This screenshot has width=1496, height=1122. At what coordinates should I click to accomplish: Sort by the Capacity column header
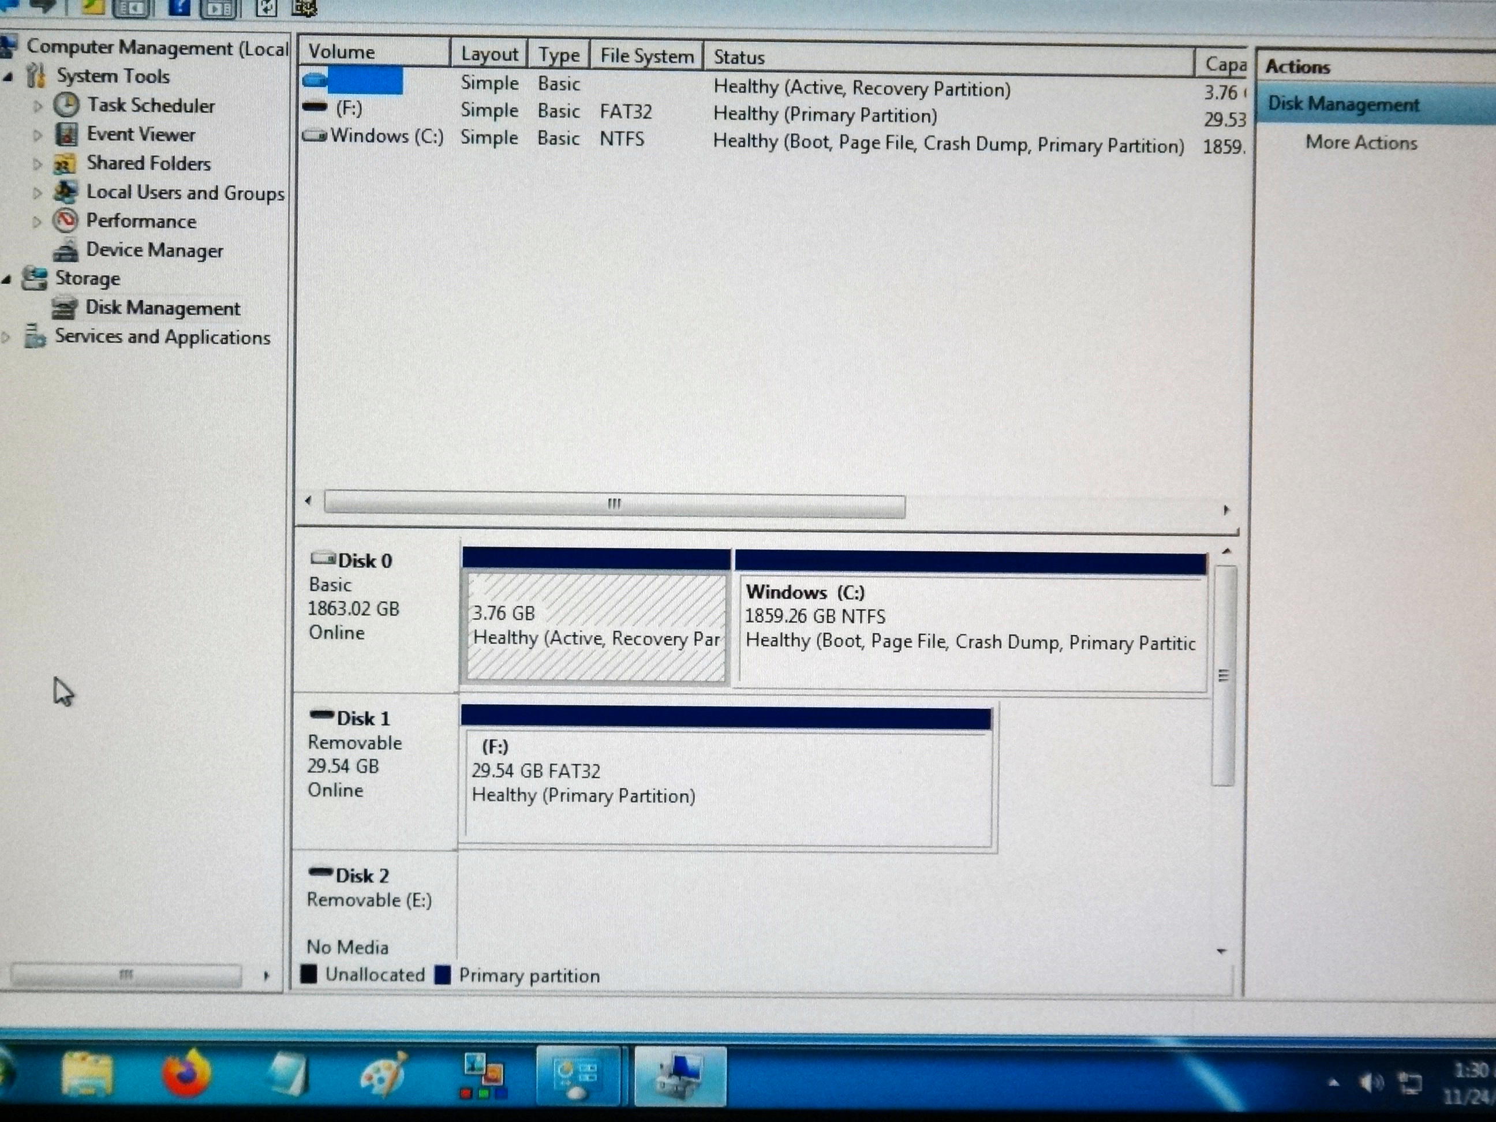coord(1221,64)
